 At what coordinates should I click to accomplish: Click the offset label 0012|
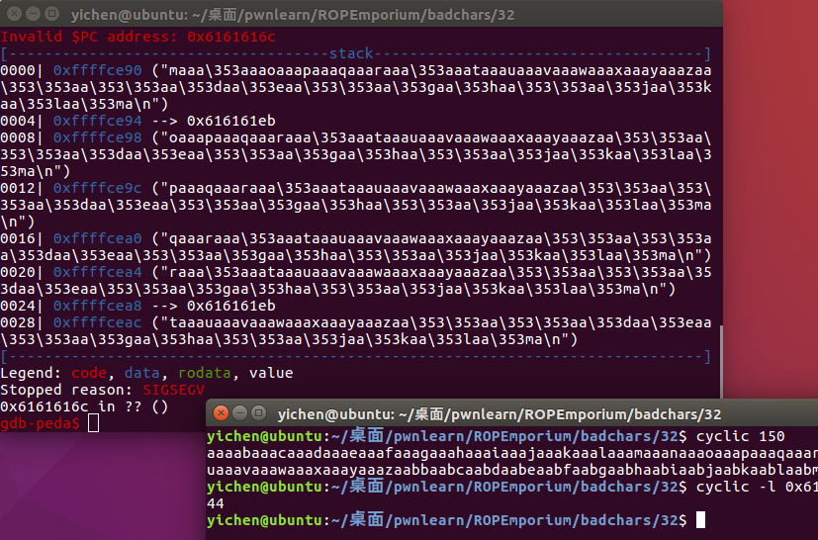(22, 188)
